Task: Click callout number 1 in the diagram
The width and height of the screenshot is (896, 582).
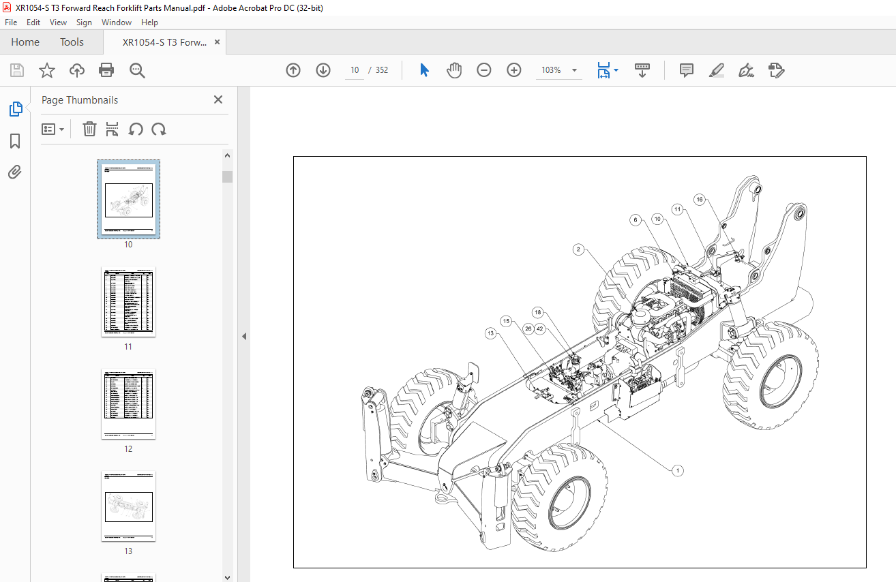Action: [677, 470]
